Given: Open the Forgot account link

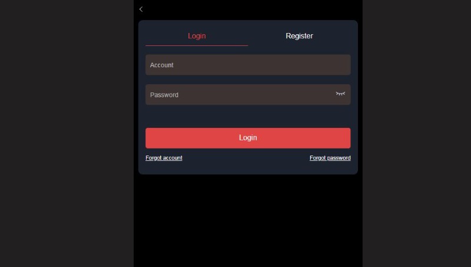Looking at the screenshot, I should pyautogui.click(x=164, y=158).
